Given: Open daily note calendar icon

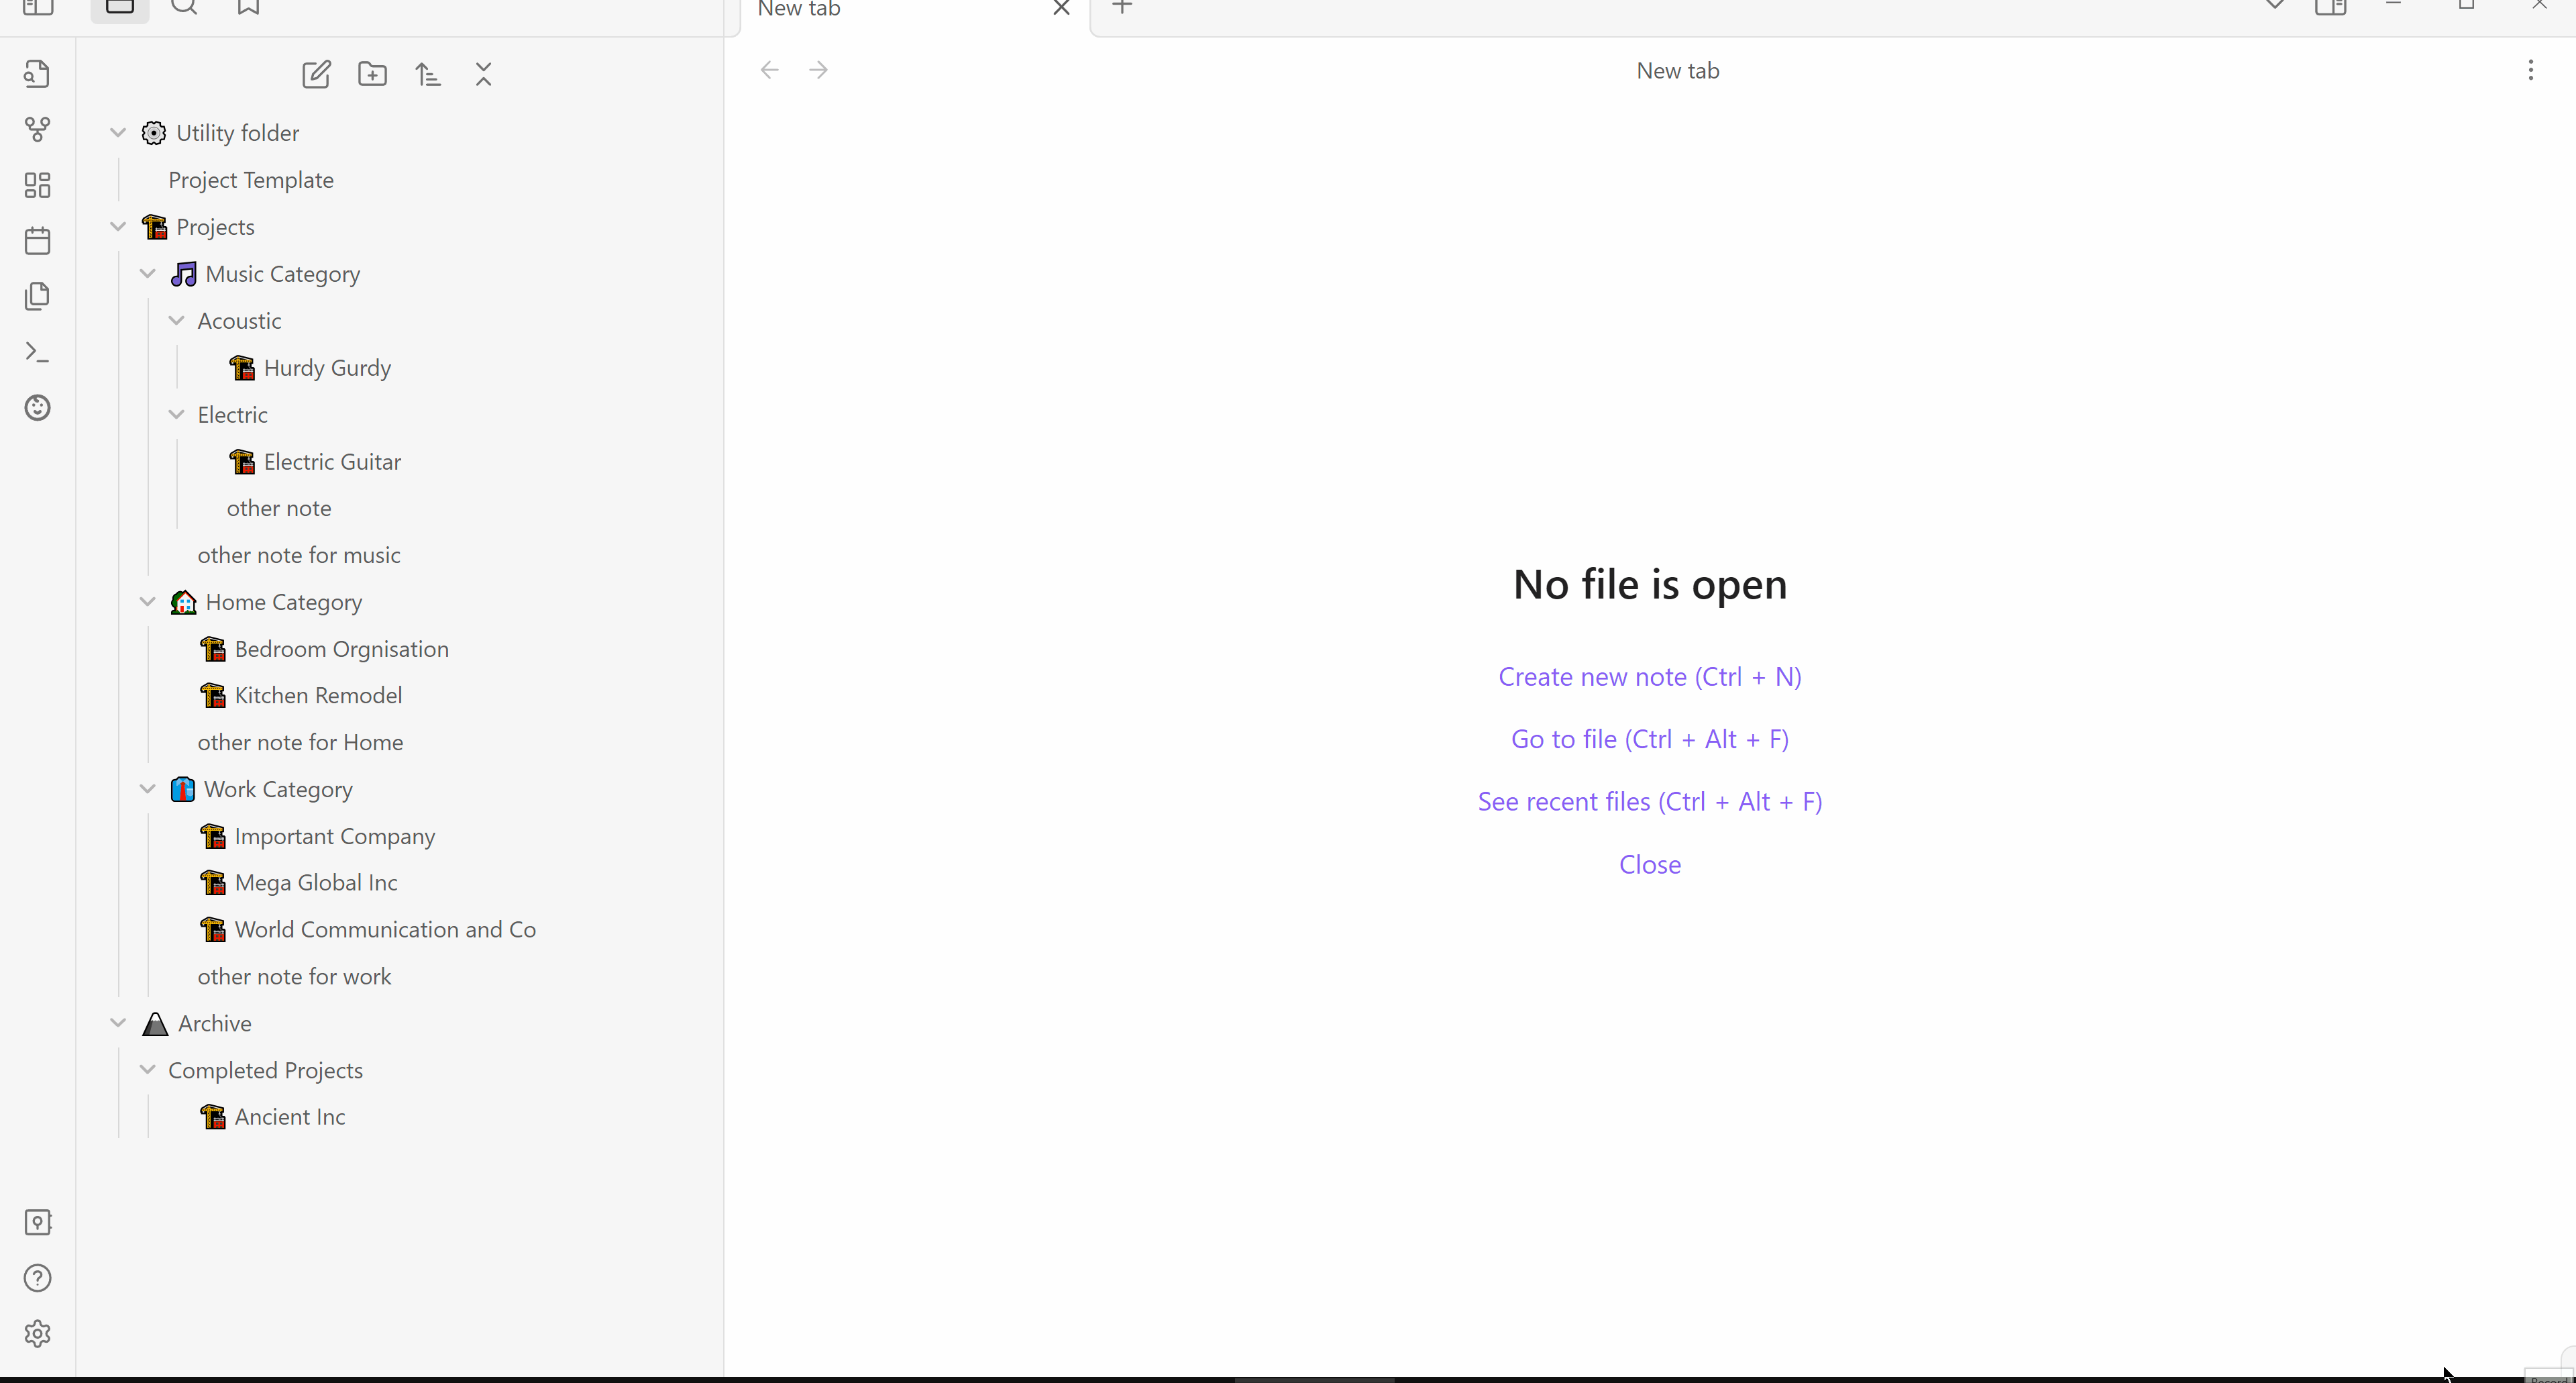Looking at the screenshot, I should point(37,241).
